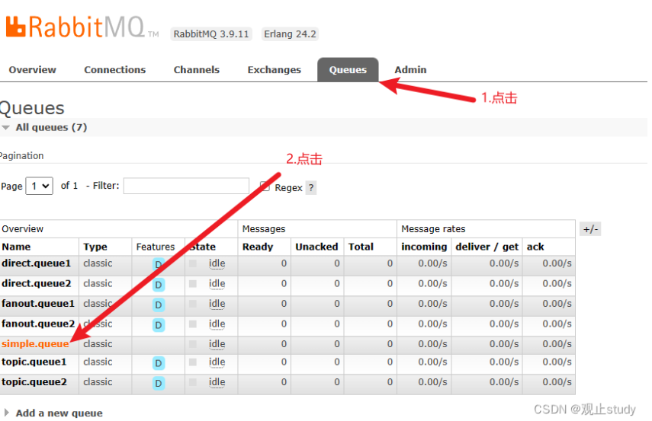Click the classic type of direct.queue2
652x421 pixels.
click(98, 283)
